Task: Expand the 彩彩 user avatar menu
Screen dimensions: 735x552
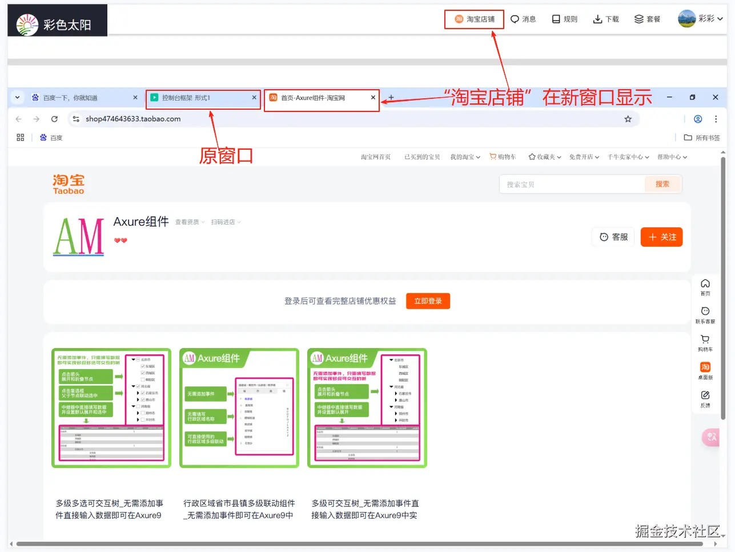Action: click(700, 18)
